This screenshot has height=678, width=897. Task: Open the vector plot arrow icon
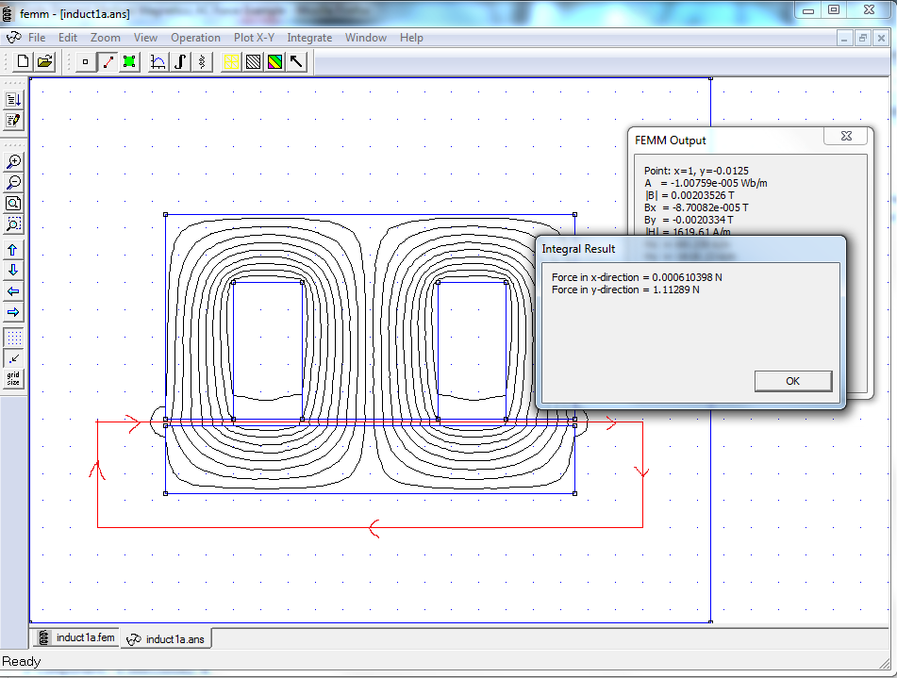tap(296, 62)
